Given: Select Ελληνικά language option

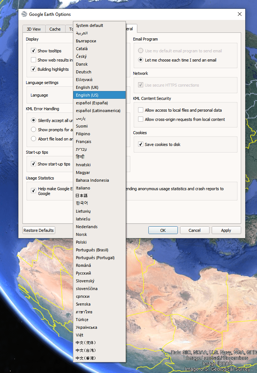Looking at the screenshot, I should [99, 80].
